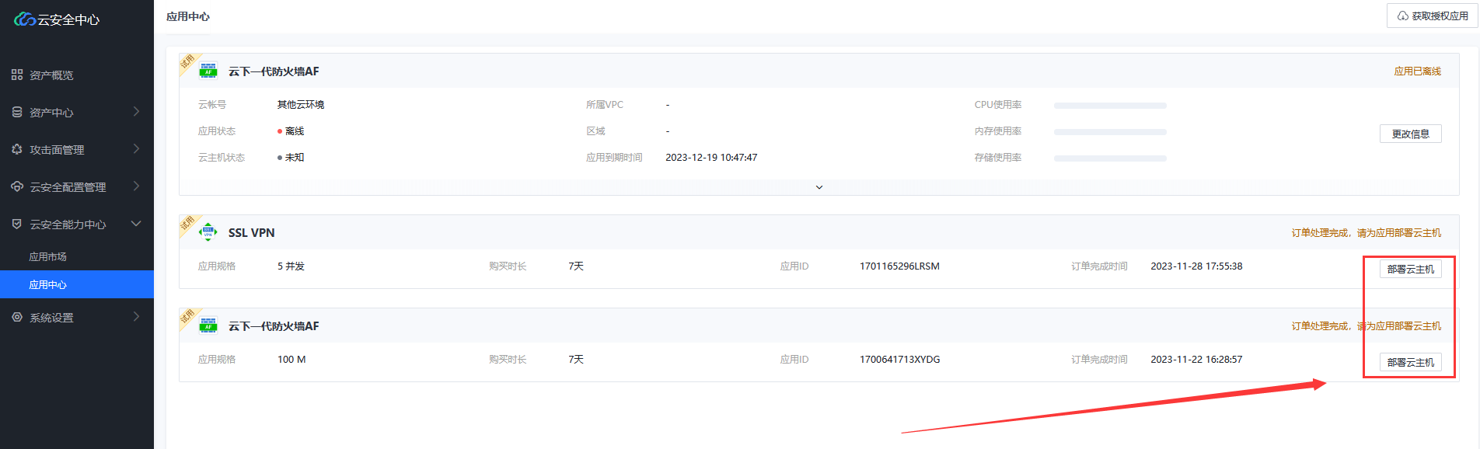
Task: Click the 云安全配置管理 sidebar icon
Action: tap(17, 186)
